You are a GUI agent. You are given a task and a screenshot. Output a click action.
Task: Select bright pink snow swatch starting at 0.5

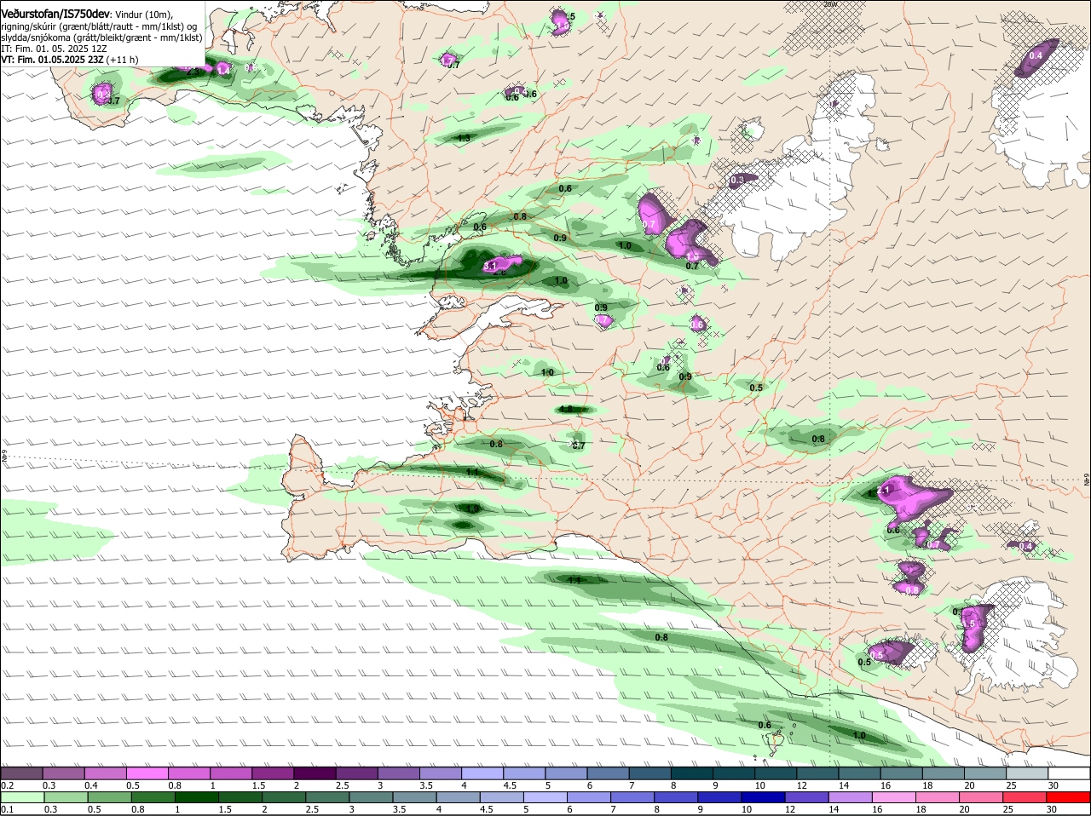(147, 773)
